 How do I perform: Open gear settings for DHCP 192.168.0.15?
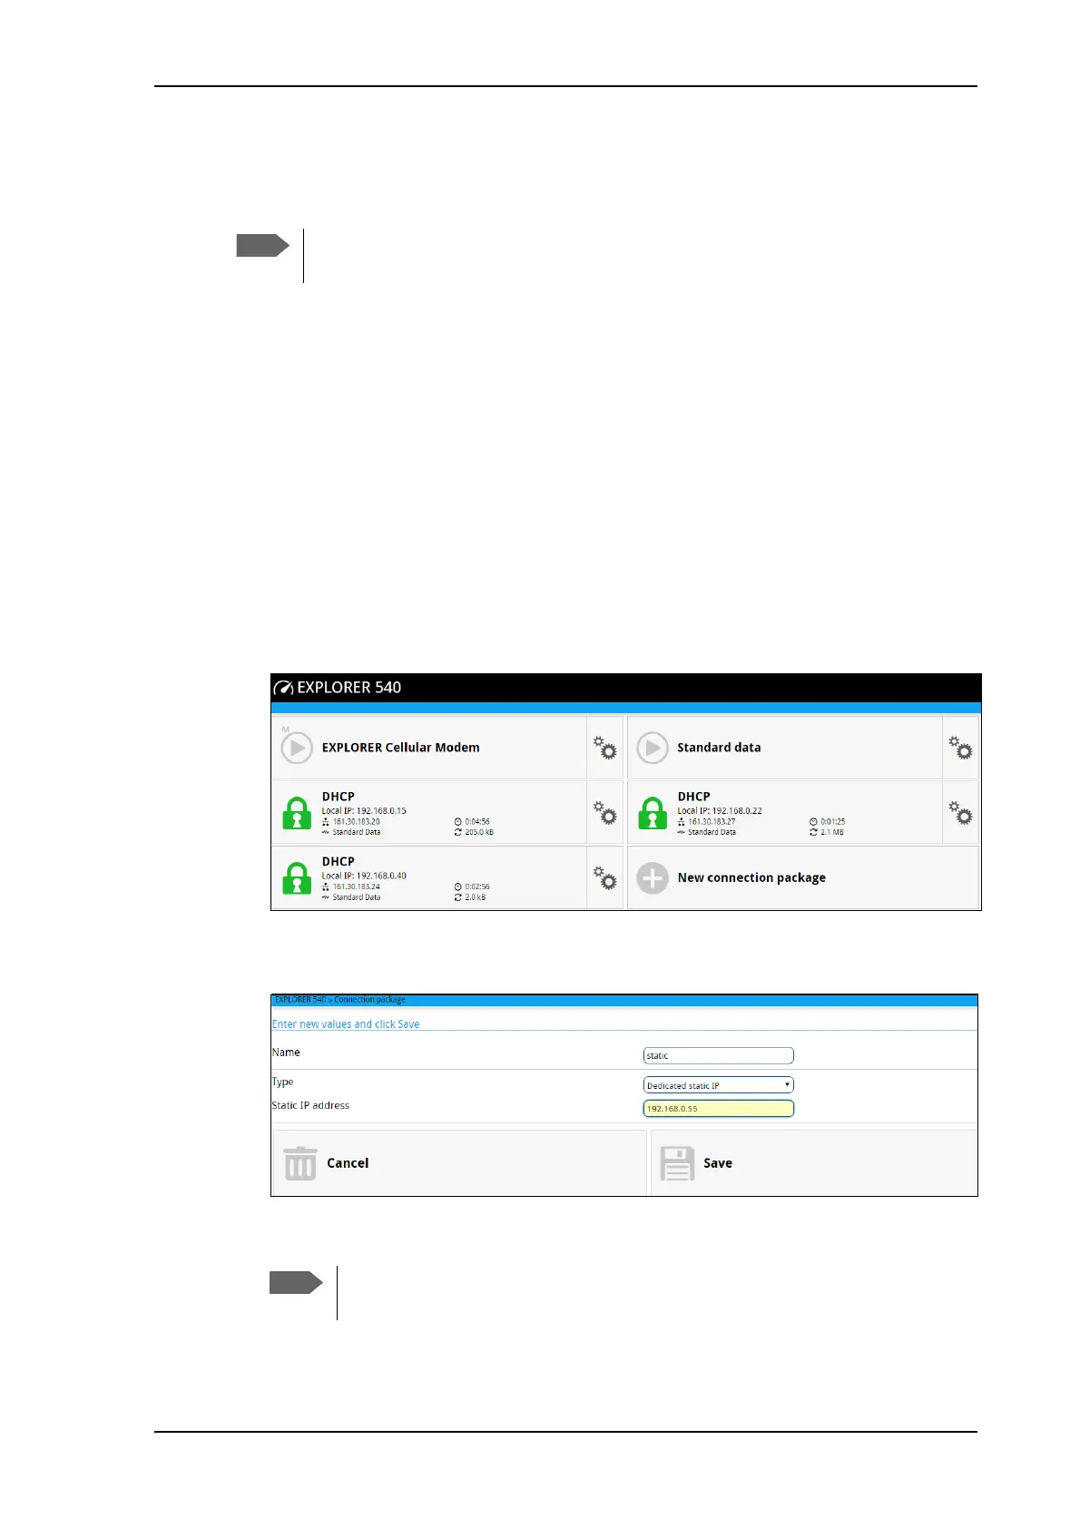[605, 813]
